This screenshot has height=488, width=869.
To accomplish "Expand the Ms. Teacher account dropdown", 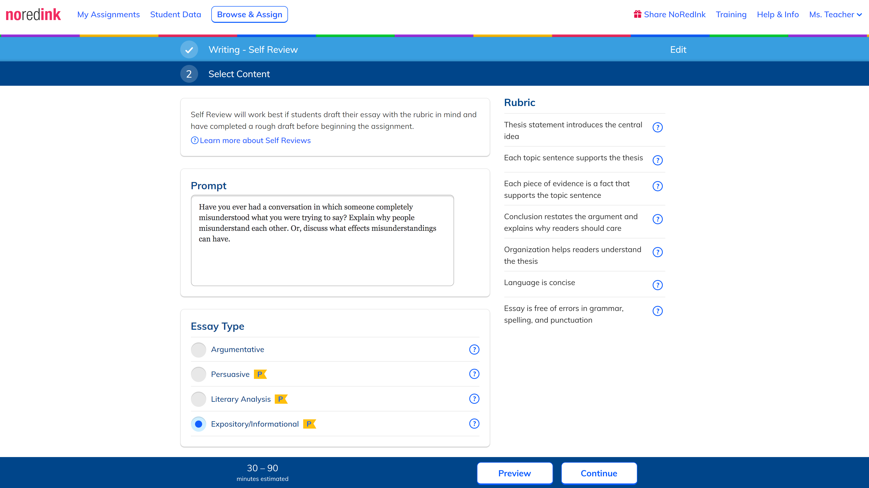I will [x=835, y=14].
